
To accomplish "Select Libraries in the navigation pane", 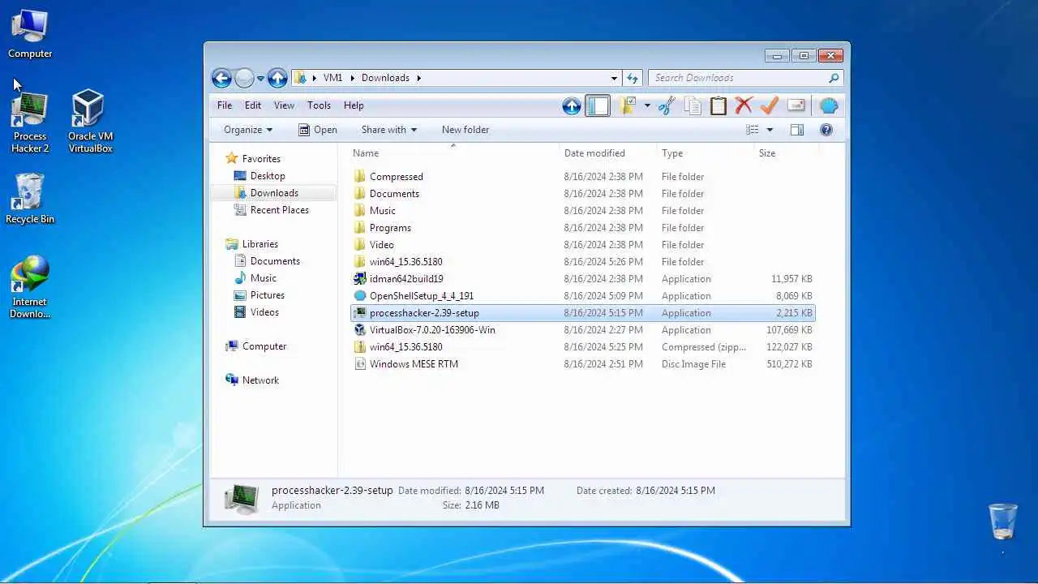I will (260, 244).
